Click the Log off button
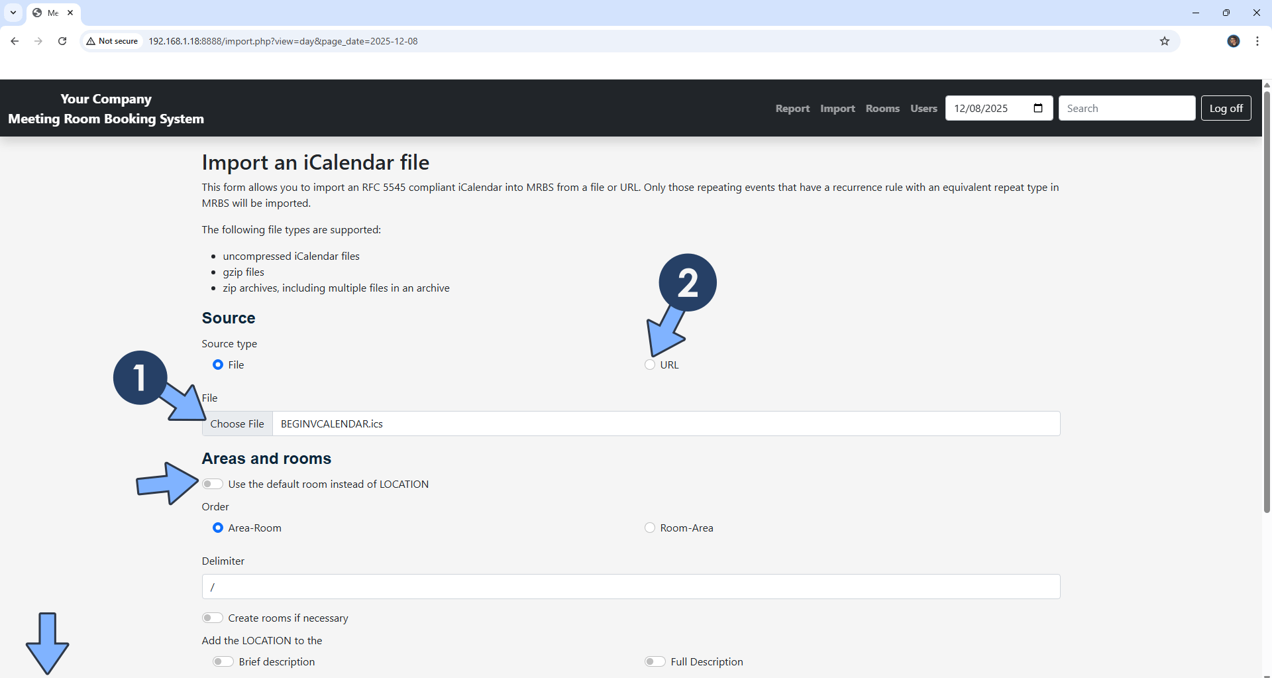The height and width of the screenshot is (678, 1272). tap(1226, 108)
